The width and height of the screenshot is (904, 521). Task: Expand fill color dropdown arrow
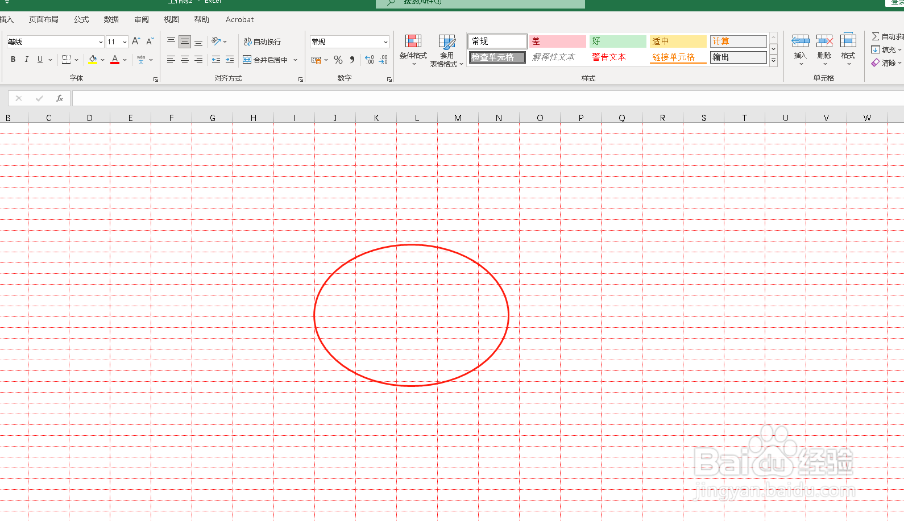(x=103, y=60)
